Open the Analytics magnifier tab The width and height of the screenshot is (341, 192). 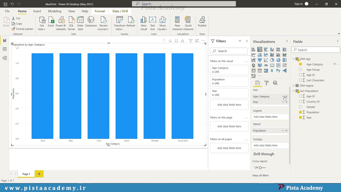275,83
